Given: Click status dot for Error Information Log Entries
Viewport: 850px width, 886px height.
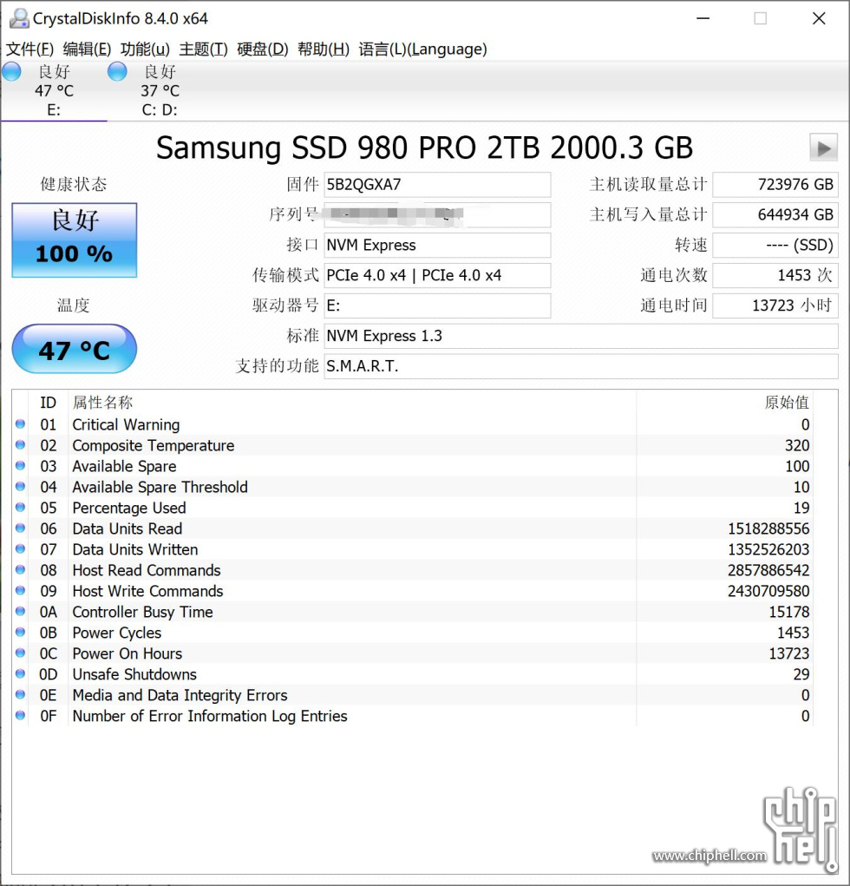Looking at the screenshot, I should (20, 715).
